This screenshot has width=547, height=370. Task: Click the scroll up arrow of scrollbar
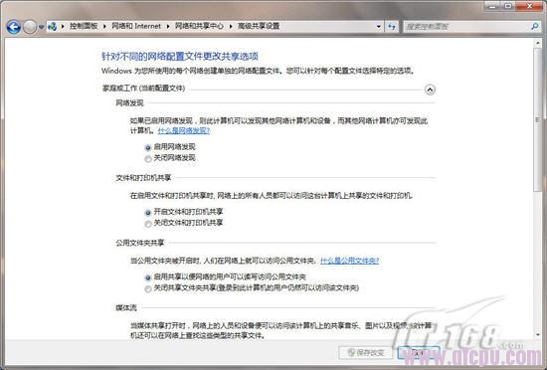pyautogui.click(x=537, y=43)
